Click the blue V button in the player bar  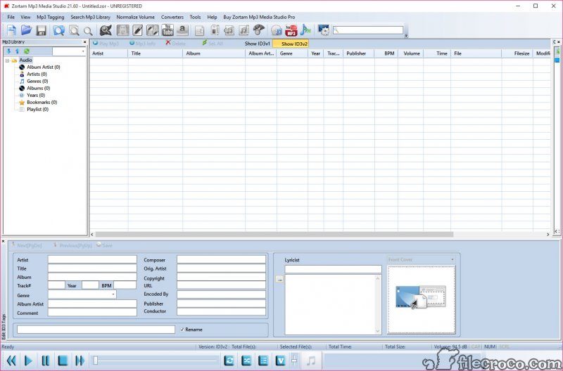coord(281,360)
